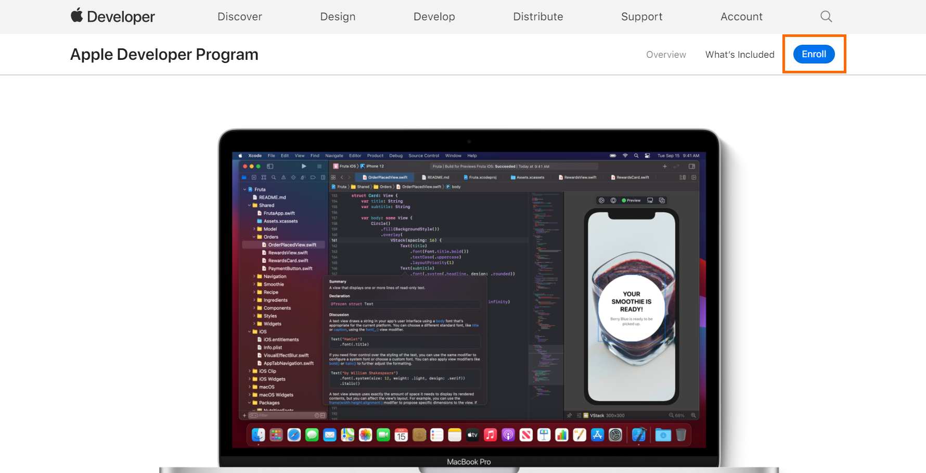Click the Apple Developer logo
Screen dimensions: 926x473
click(x=113, y=16)
